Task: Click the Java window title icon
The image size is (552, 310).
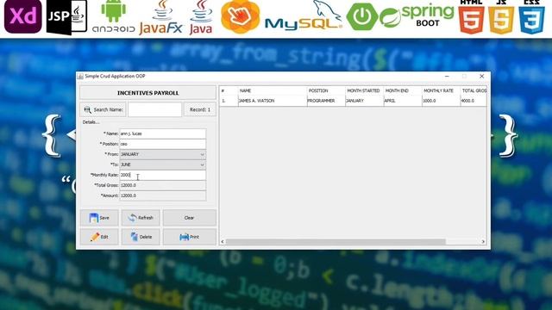Action: pyautogui.click(x=80, y=77)
